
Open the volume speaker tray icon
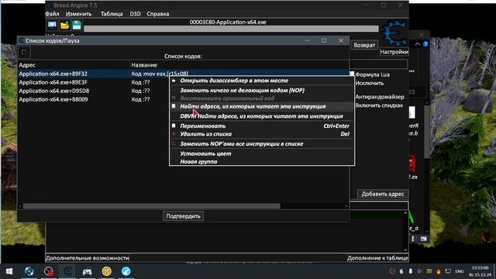point(420,271)
